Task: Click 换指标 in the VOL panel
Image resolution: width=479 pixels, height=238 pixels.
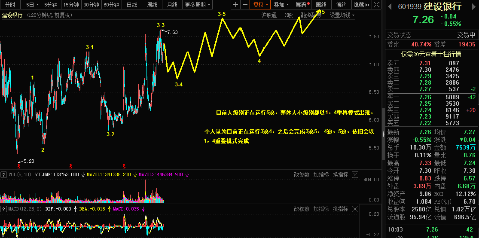Action: [340, 175]
